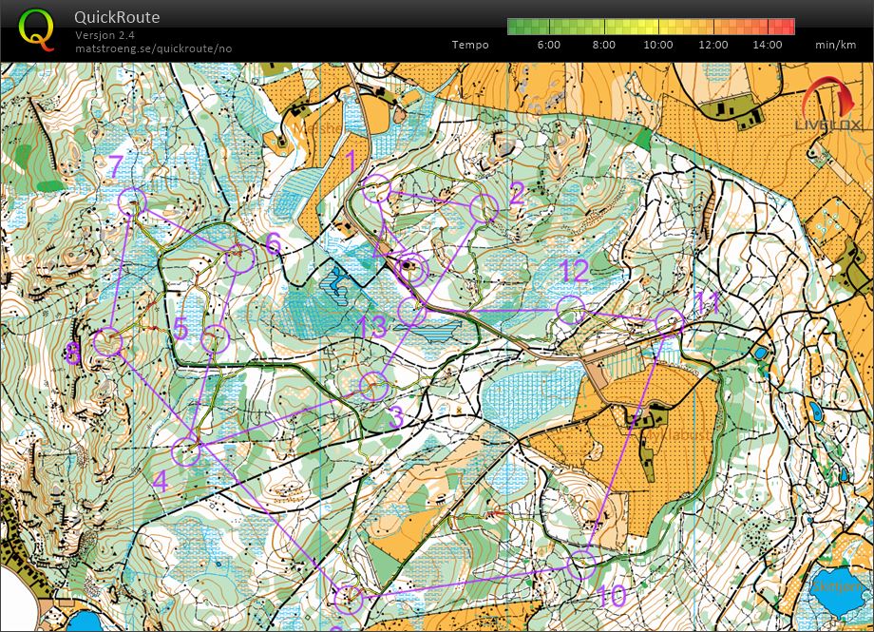The image size is (874, 632).
Task: Select control circle 8 on the course
Action: pos(108,342)
